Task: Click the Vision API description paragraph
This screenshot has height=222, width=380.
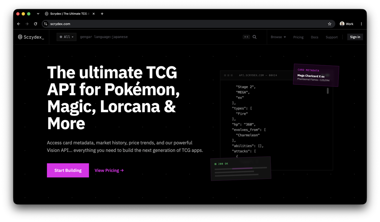Action: click(125, 147)
